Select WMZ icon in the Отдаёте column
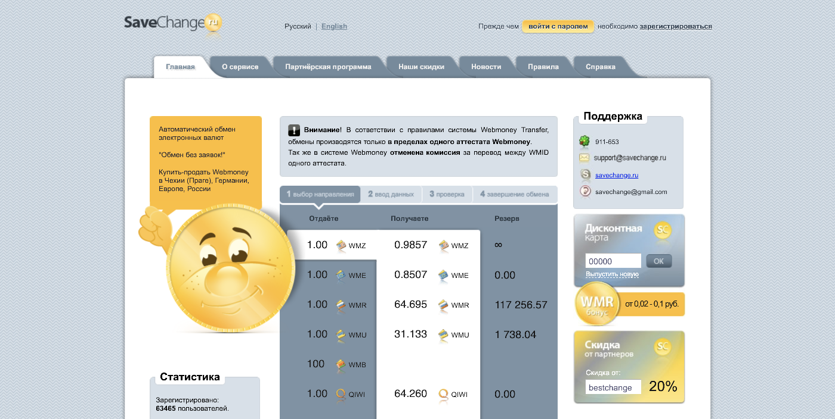 341,245
